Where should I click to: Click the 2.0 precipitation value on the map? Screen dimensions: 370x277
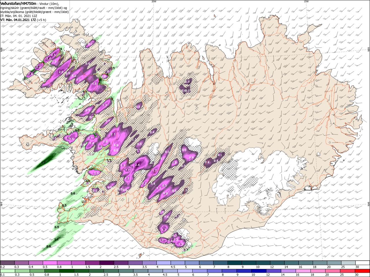point(61,72)
